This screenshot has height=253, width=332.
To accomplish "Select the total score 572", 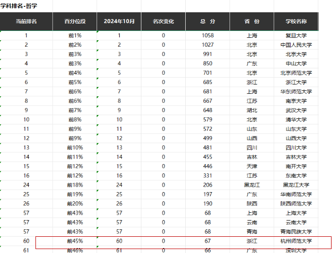I will click(x=207, y=129).
